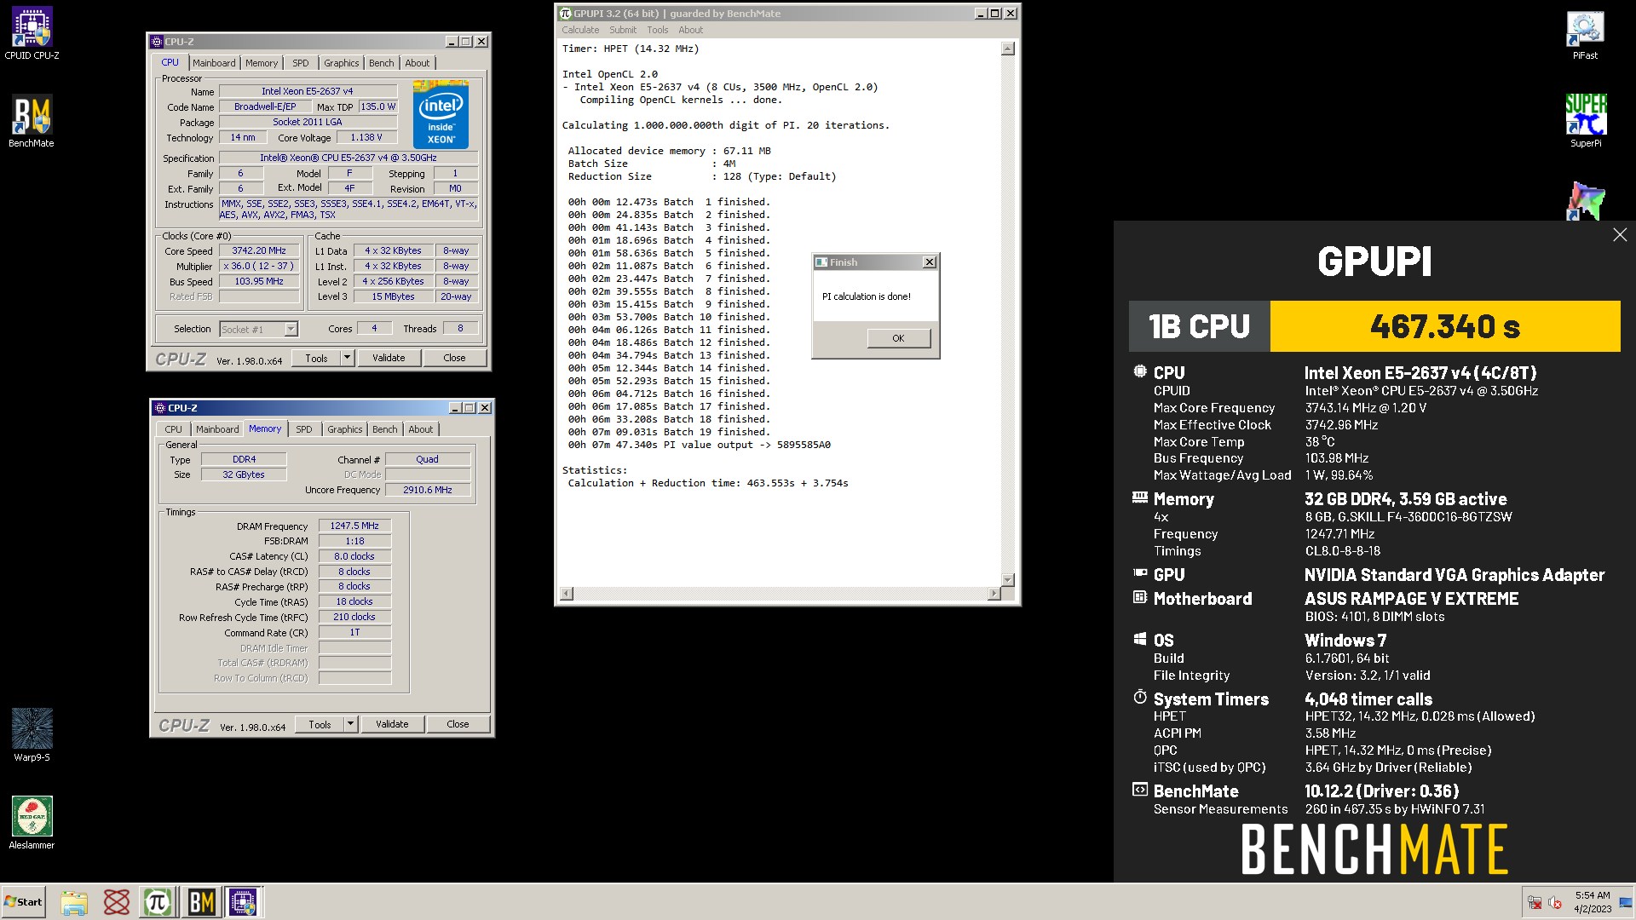
Task: Open the file explorer taskbar icon
Action: pyautogui.click(x=74, y=902)
